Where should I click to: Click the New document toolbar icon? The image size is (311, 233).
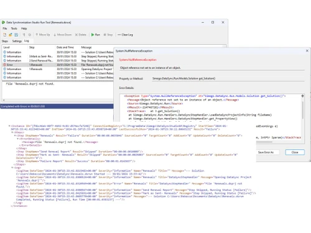pos(5,35)
